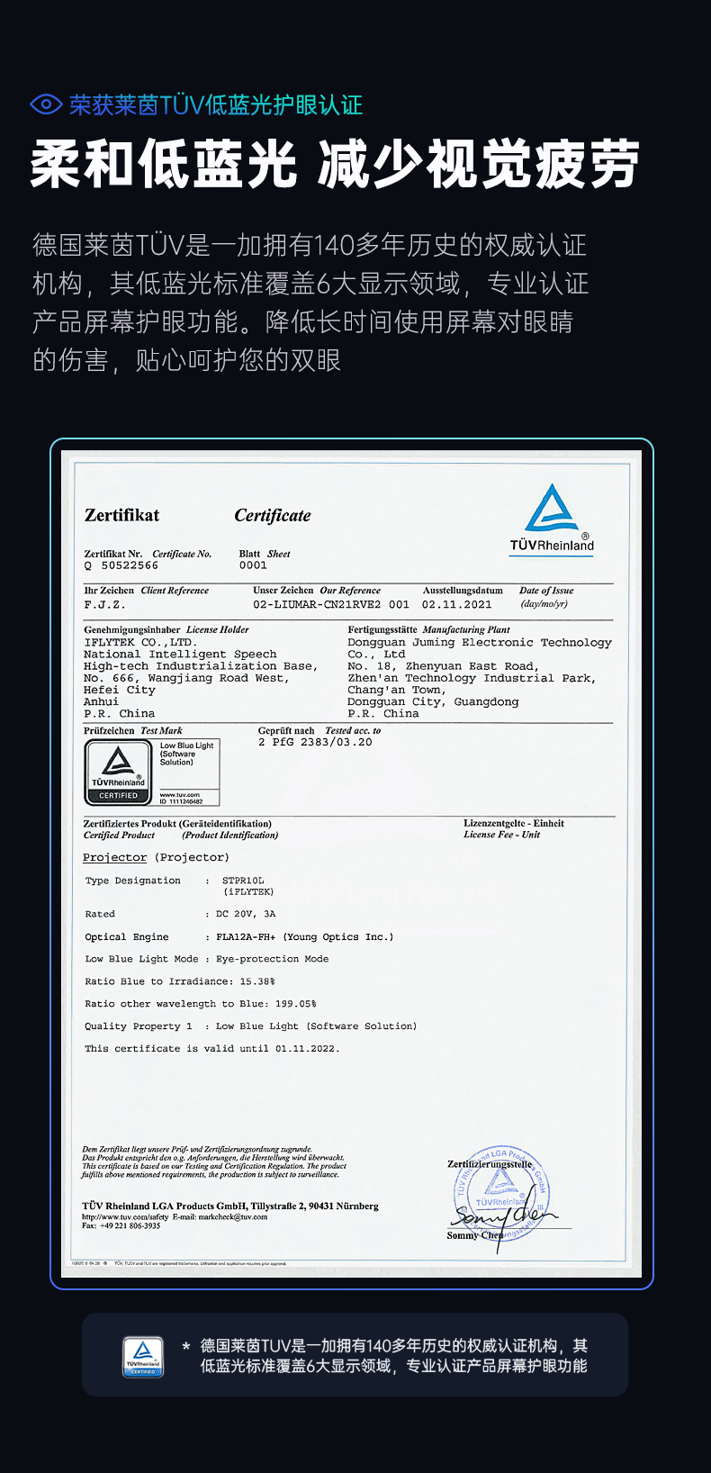
Task: Click the blue eye icon beside the certification subtitle
Action: (x=46, y=104)
